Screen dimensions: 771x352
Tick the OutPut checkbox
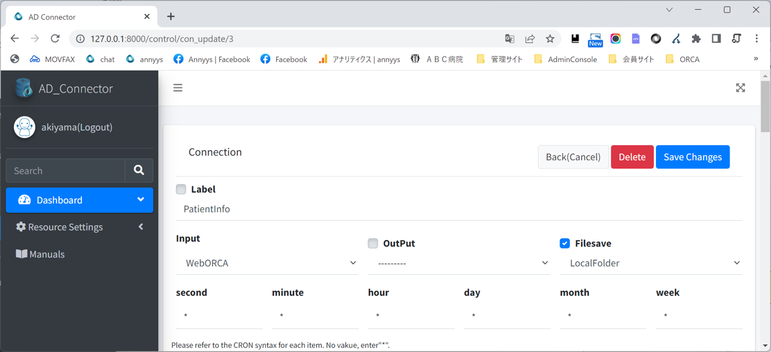coord(373,244)
